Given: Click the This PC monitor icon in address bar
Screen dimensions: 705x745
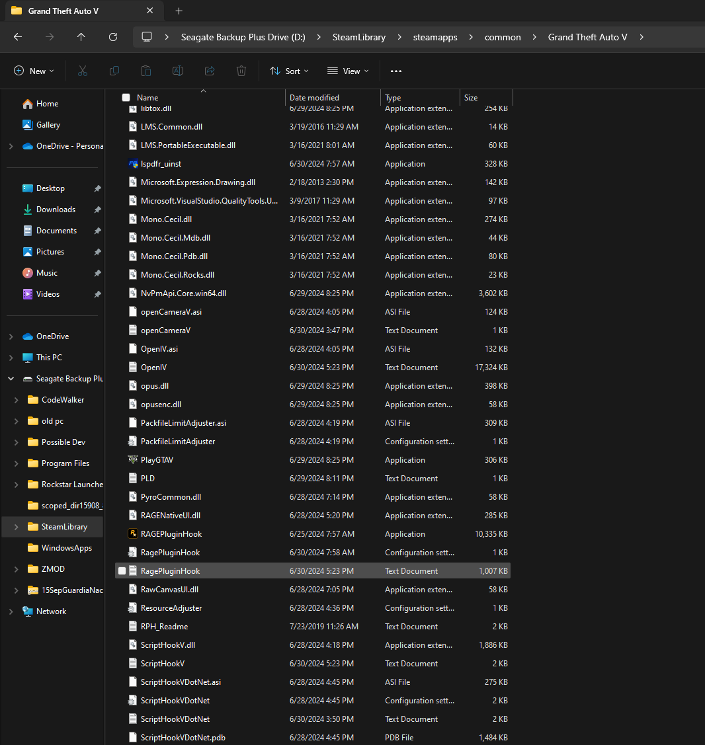Looking at the screenshot, I should click(x=147, y=37).
